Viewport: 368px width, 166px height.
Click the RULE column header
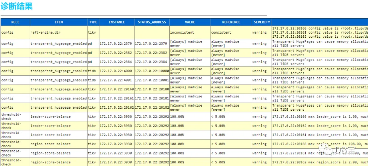pyautogui.click(x=15, y=22)
